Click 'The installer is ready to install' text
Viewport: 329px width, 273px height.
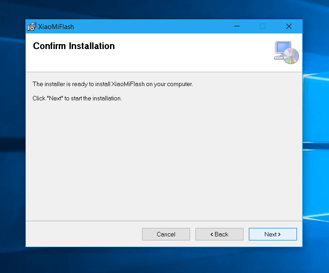click(113, 84)
